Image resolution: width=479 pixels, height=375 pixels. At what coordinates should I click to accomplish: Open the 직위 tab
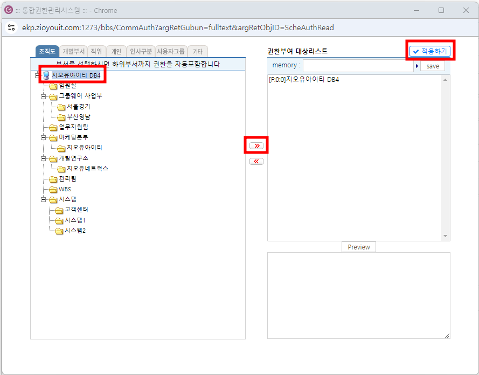96,51
